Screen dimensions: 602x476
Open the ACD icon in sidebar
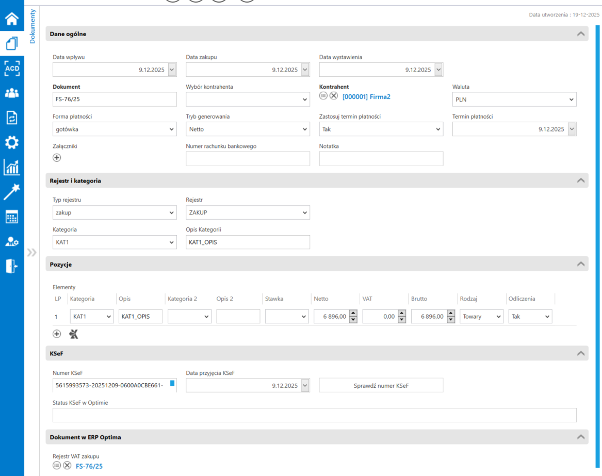pyautogui.click(x=12, y=68)
